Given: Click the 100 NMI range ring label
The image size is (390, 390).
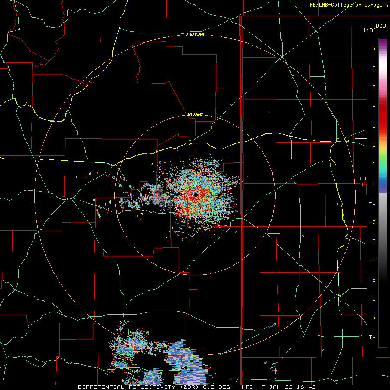Looking at the screenshot, I should (x=195, y=34).
